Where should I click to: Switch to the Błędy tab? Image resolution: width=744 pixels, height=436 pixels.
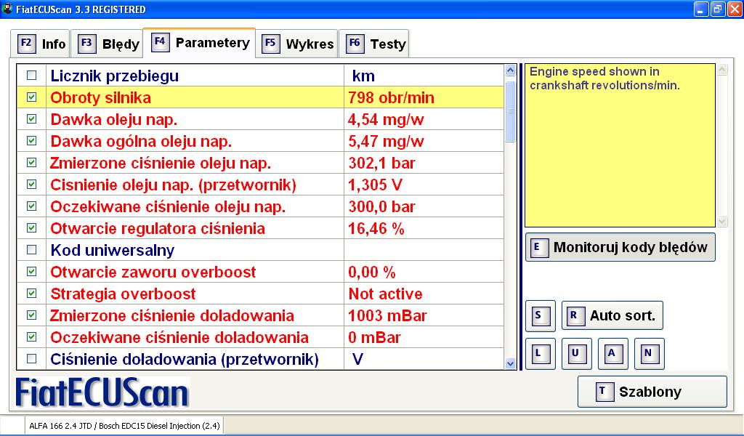(x=108, y=44)
